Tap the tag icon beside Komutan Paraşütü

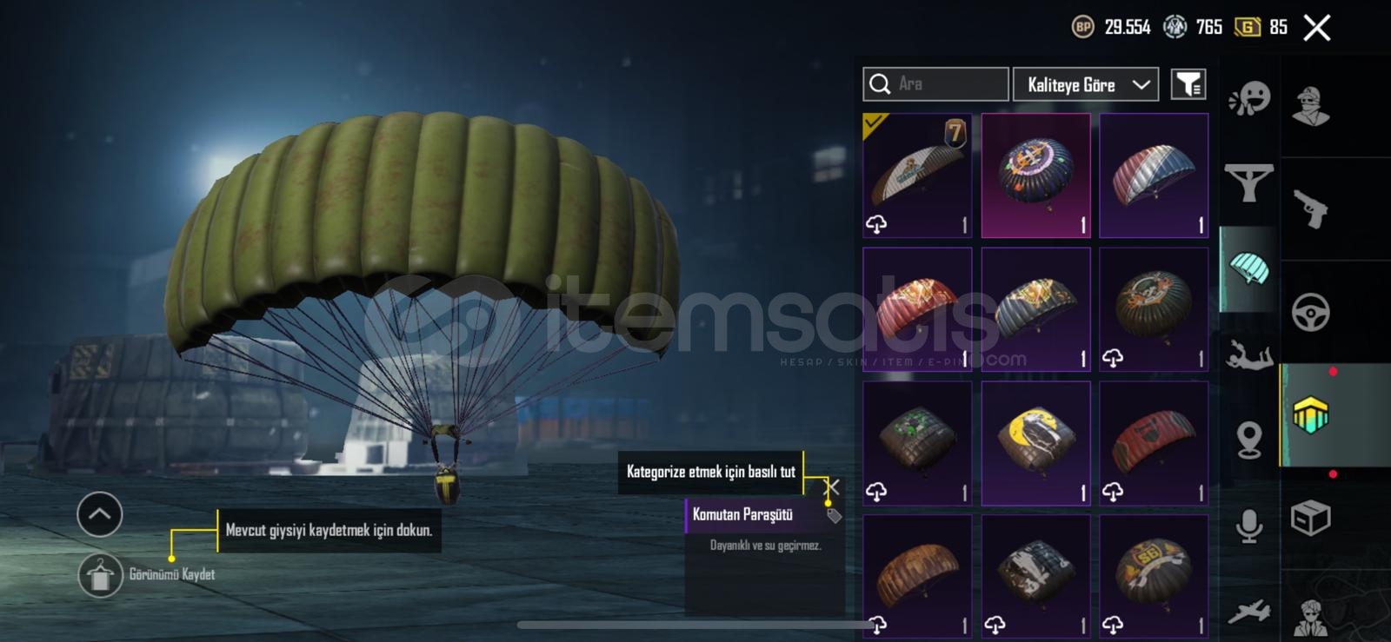(x=834, y=516)
